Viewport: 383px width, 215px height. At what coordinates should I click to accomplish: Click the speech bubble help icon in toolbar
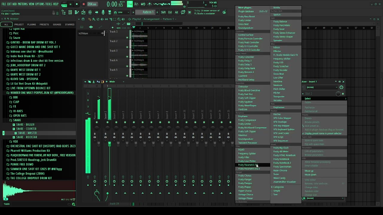tap(183, 12)
